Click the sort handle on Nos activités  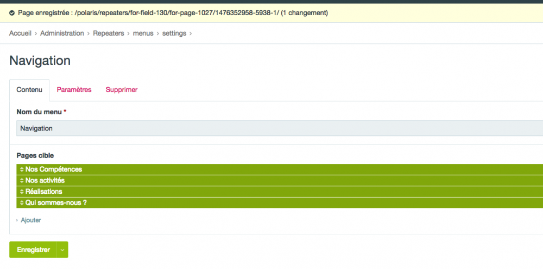(22, 181)
